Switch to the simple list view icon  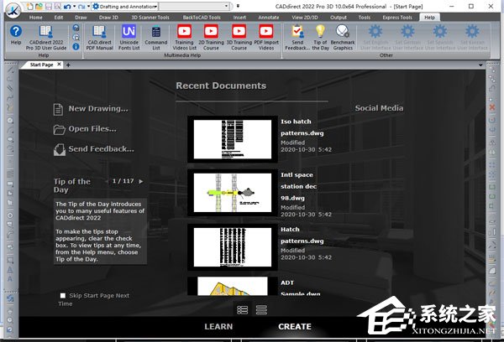(261, 309)
